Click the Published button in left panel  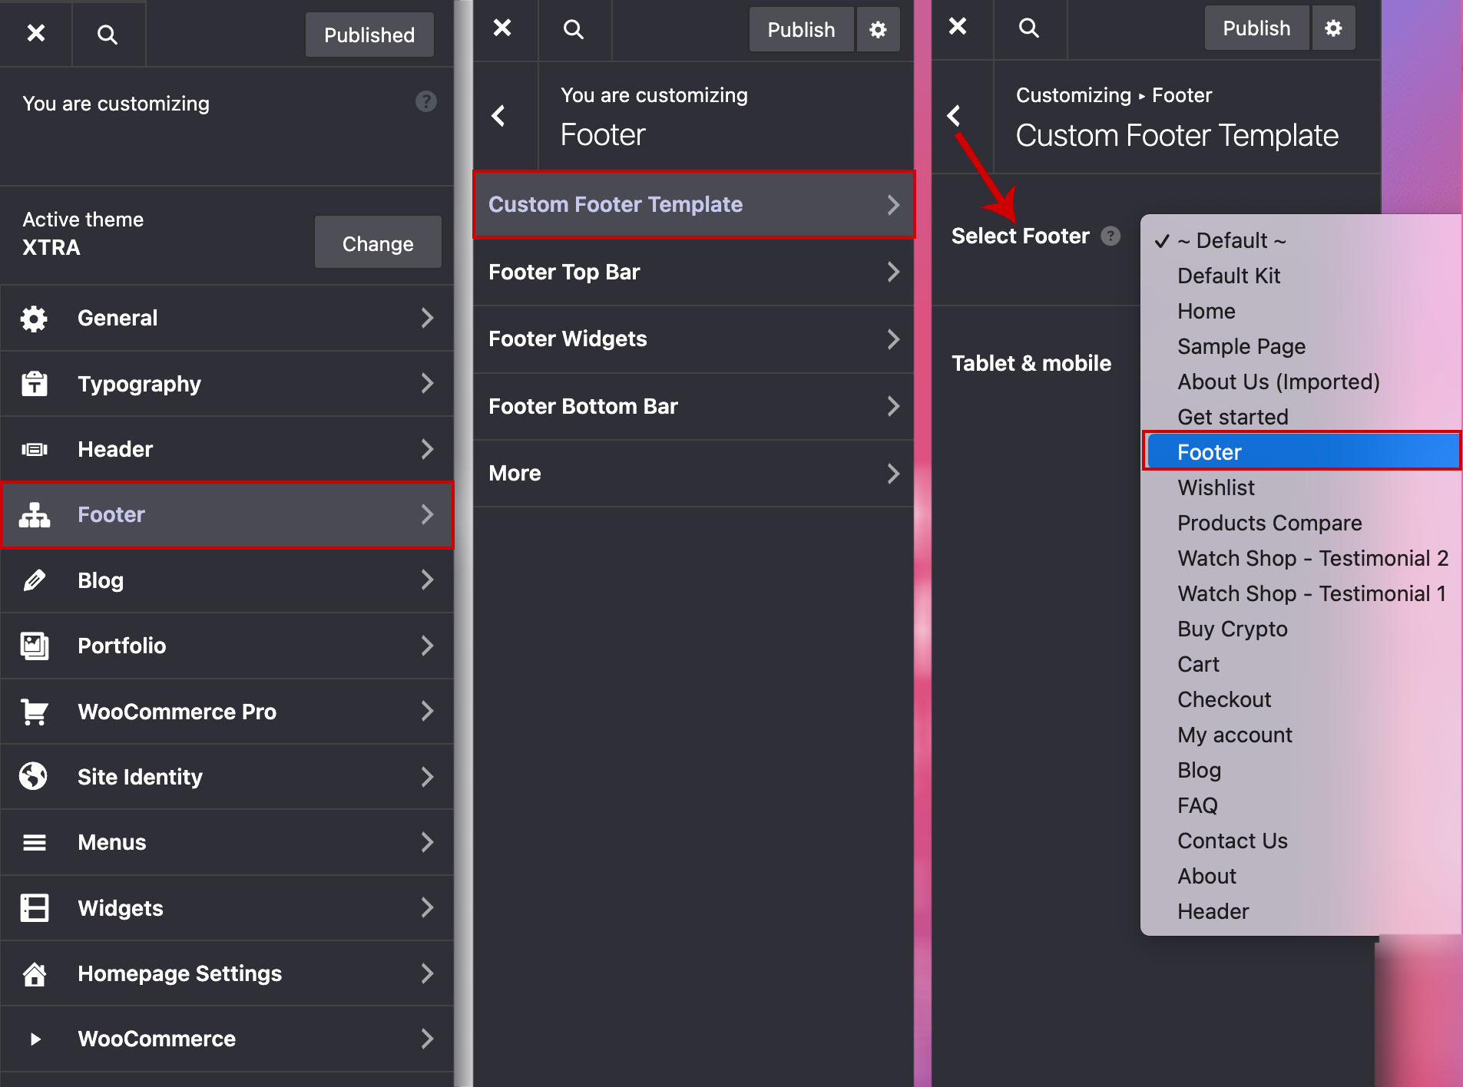[x=369, y=35]
